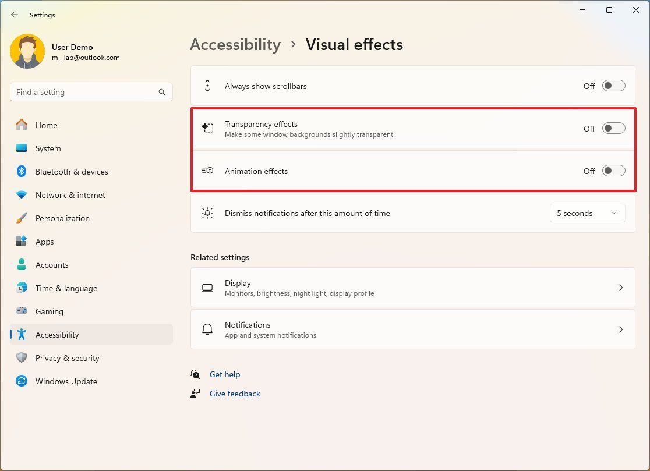Click the Get help link
Image resolution: width=650 pixels, height=471 pixels.
[225, 374]
